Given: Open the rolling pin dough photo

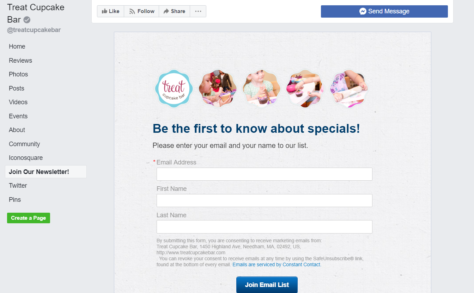Looking at the screenshot, I should [349, 89].
